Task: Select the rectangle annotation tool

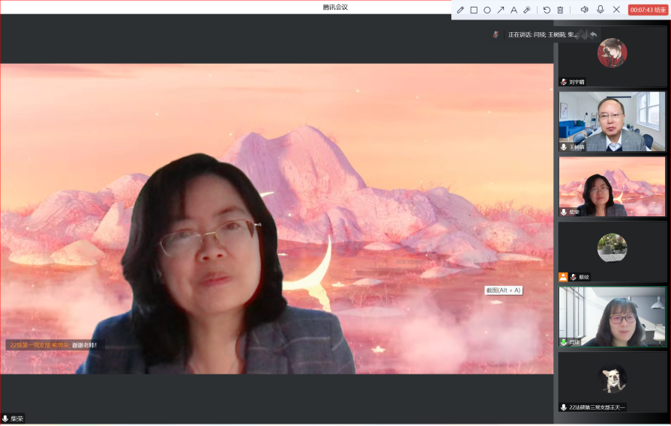Action: tap(474, 10)
